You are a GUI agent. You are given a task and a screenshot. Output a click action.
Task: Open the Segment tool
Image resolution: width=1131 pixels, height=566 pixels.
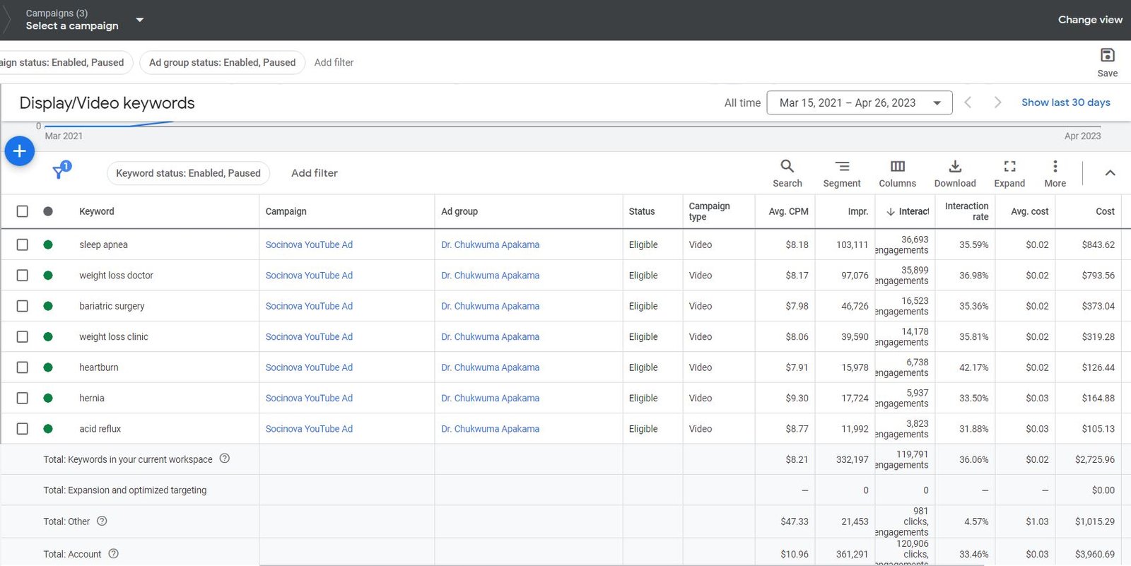pyautogui.click(x=841, y=172)
